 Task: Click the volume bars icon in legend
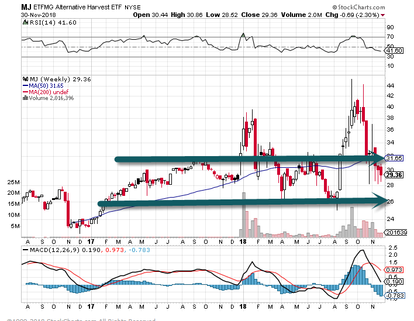click(25, 98)
